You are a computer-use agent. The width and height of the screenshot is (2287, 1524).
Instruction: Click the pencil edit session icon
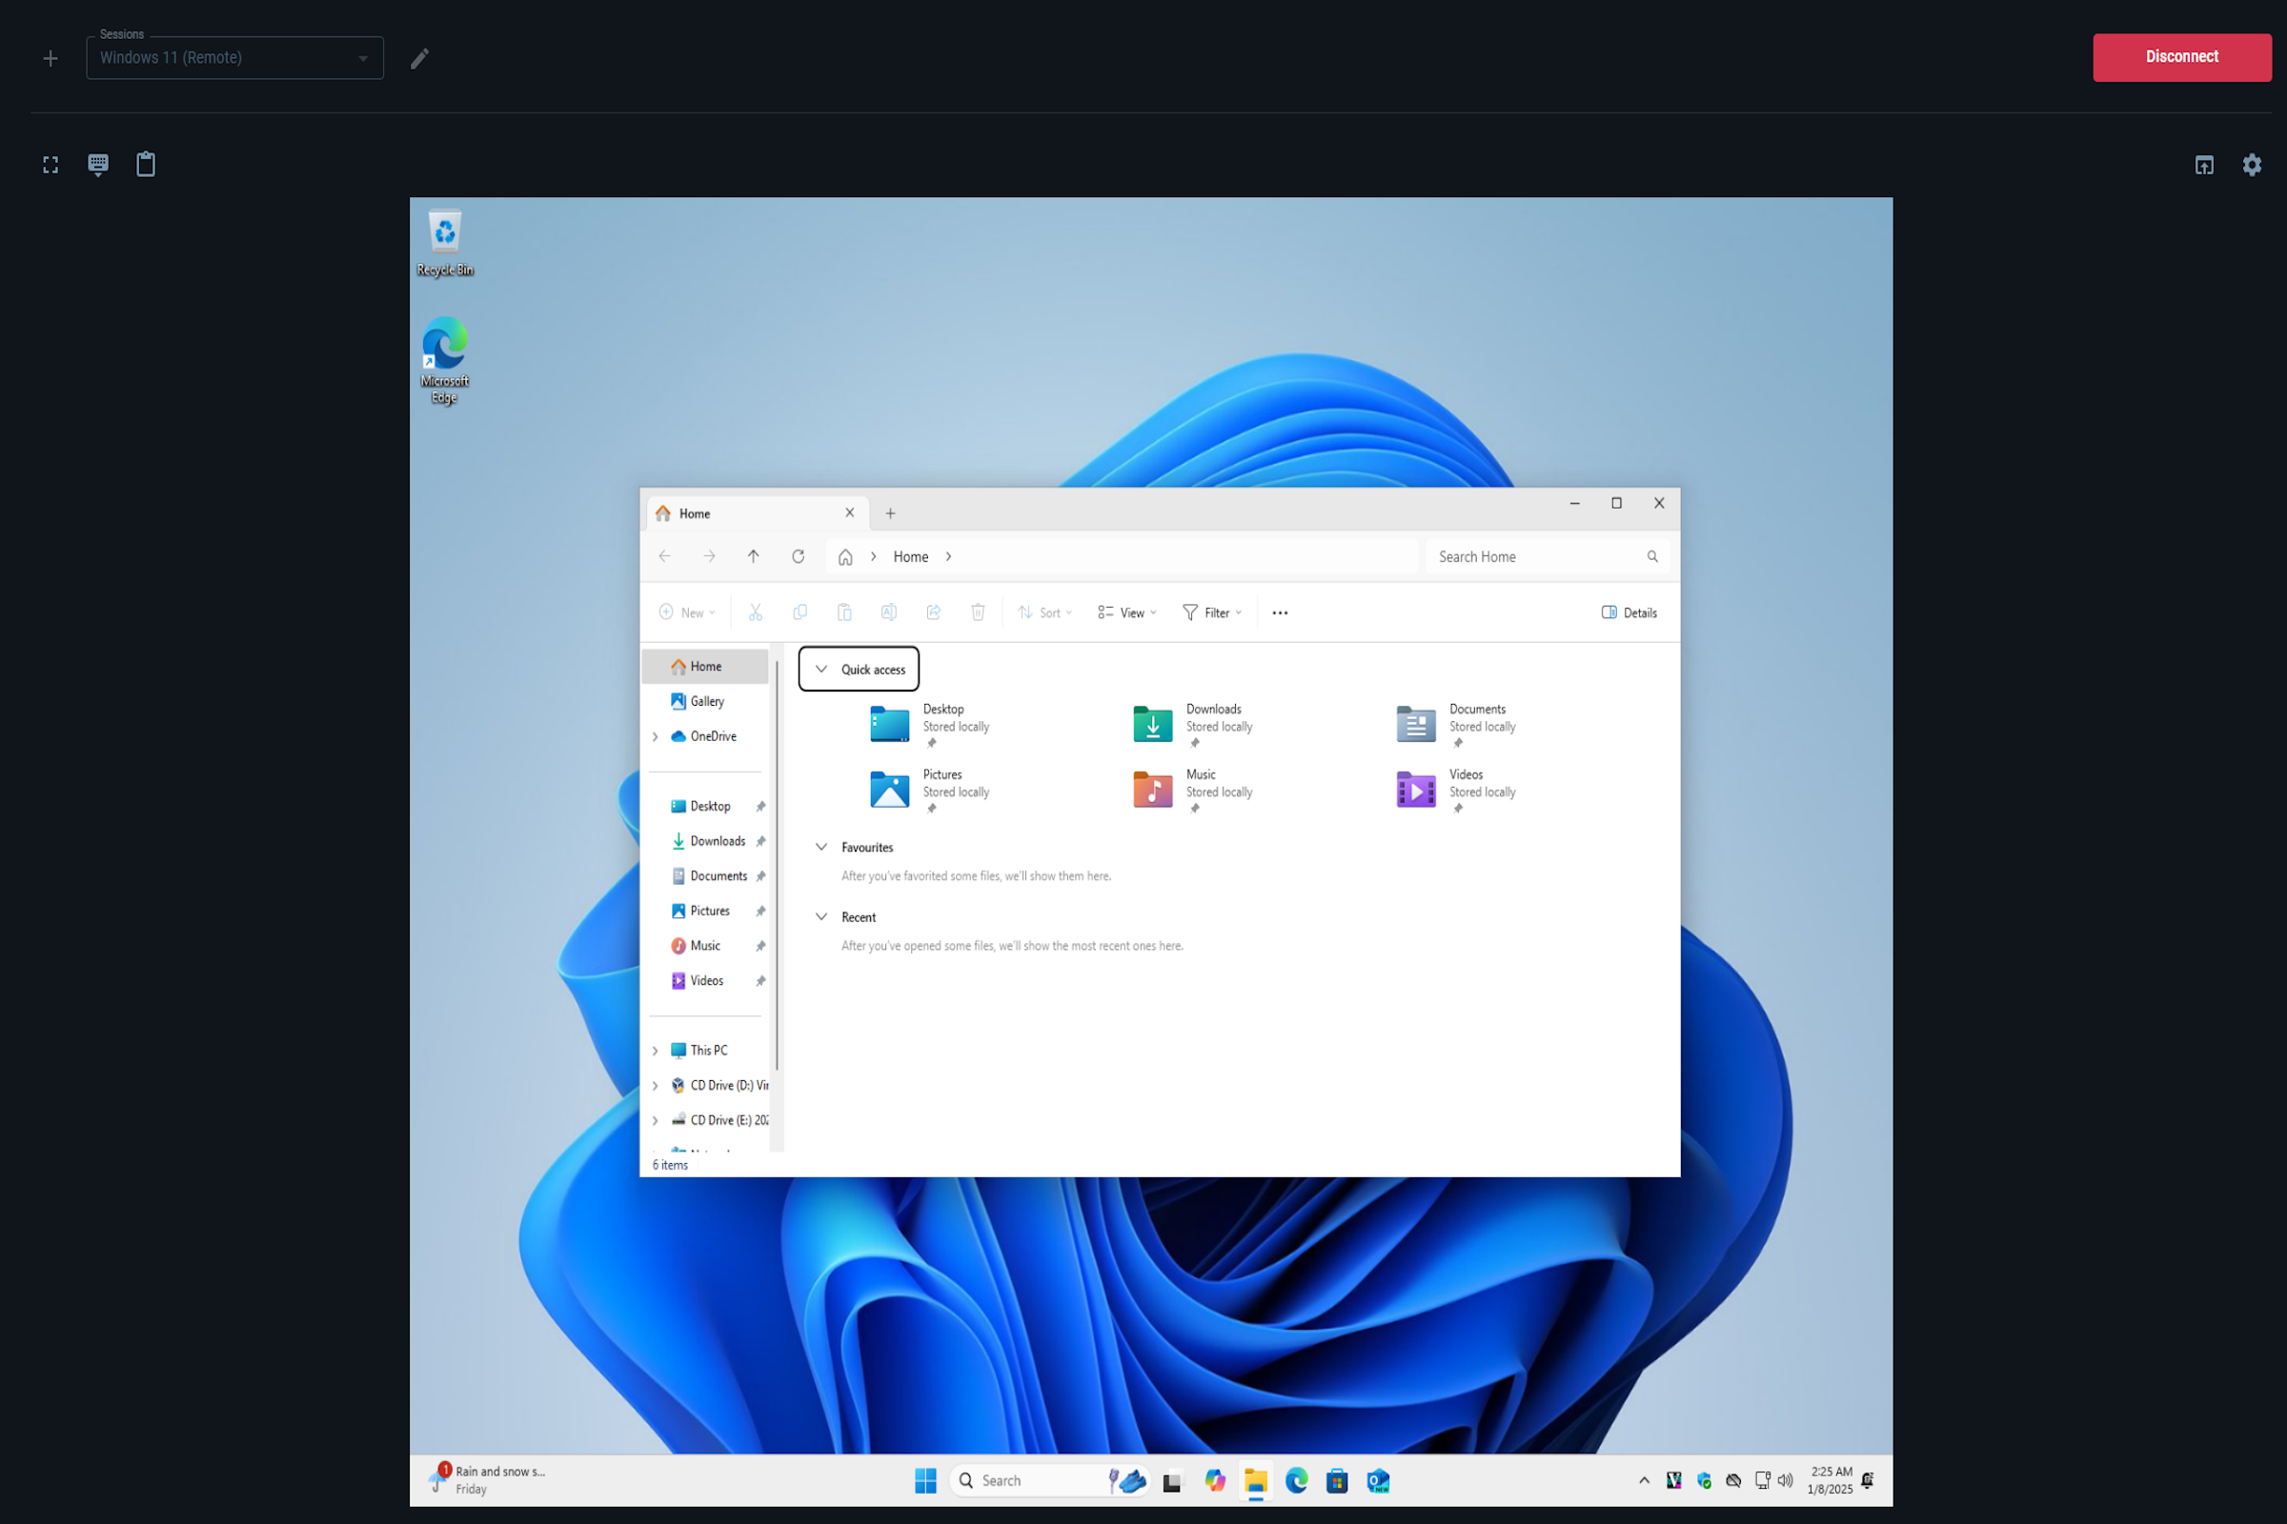pos(419,59)
